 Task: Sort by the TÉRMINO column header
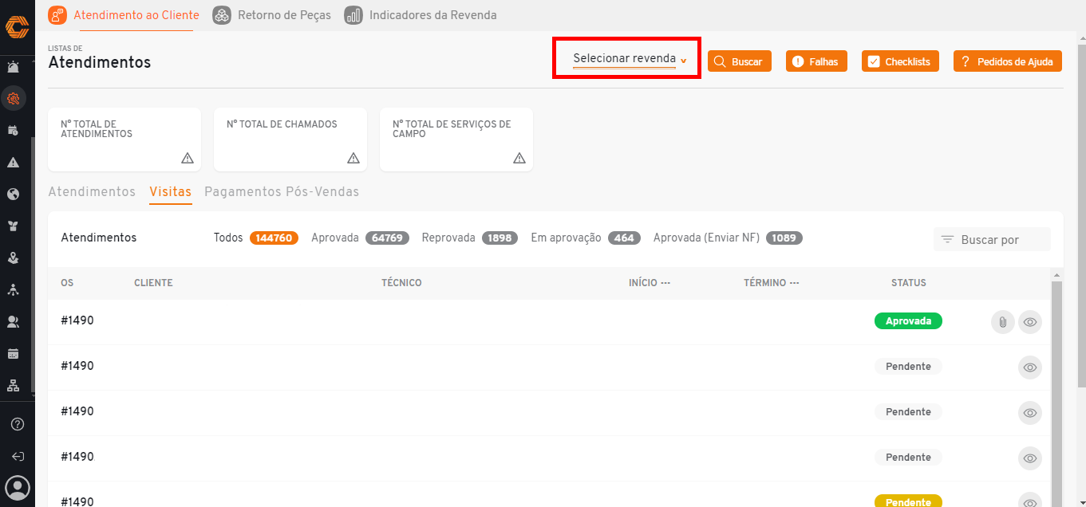[771, 283]
